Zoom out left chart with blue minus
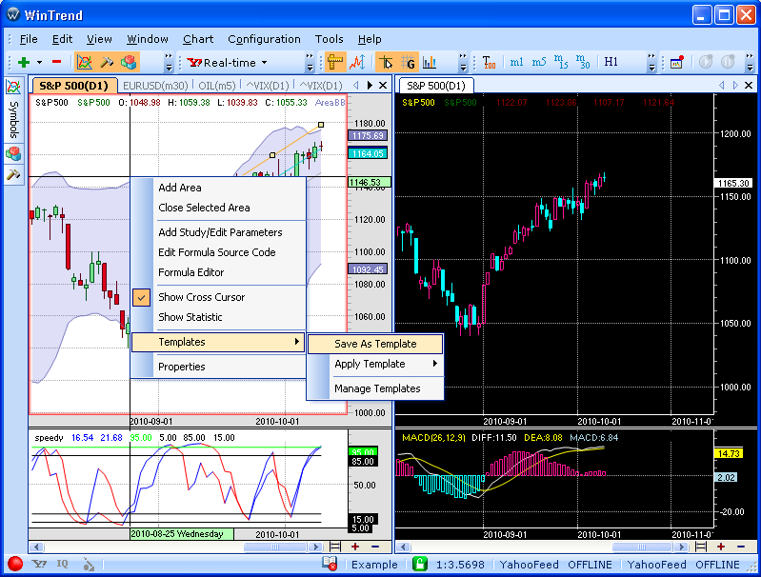Viewport: 761px width, 577px height. click(x=375, y=547)
